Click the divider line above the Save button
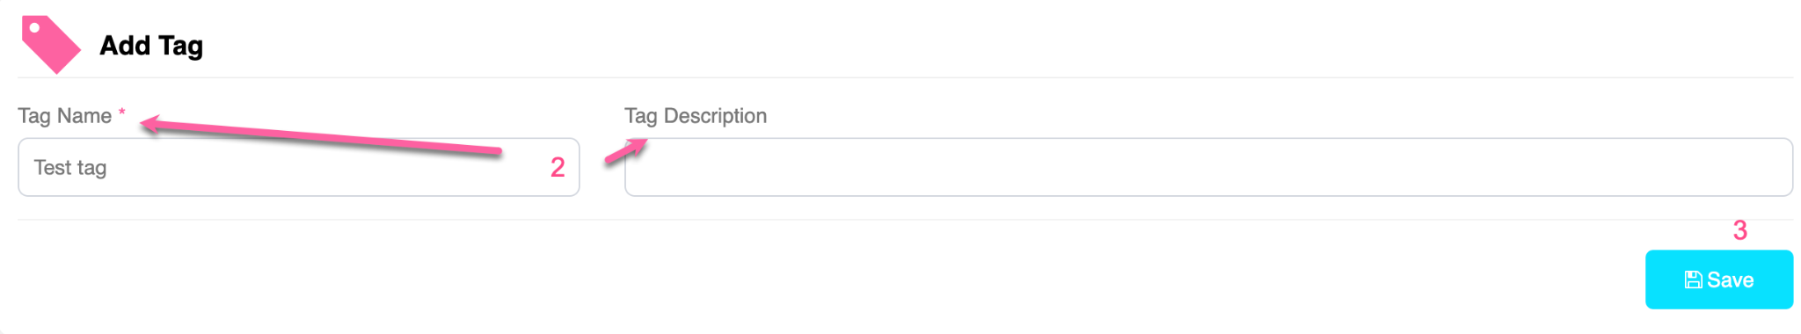The width and height of the screenshot is (1801, 334). [x=906, y=220]
